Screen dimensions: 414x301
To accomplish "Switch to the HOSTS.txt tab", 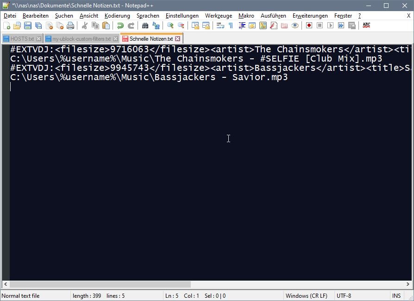I will click(22, 39).
